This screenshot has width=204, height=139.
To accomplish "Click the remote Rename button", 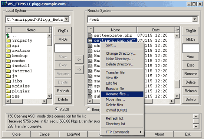I will [191, 74].
